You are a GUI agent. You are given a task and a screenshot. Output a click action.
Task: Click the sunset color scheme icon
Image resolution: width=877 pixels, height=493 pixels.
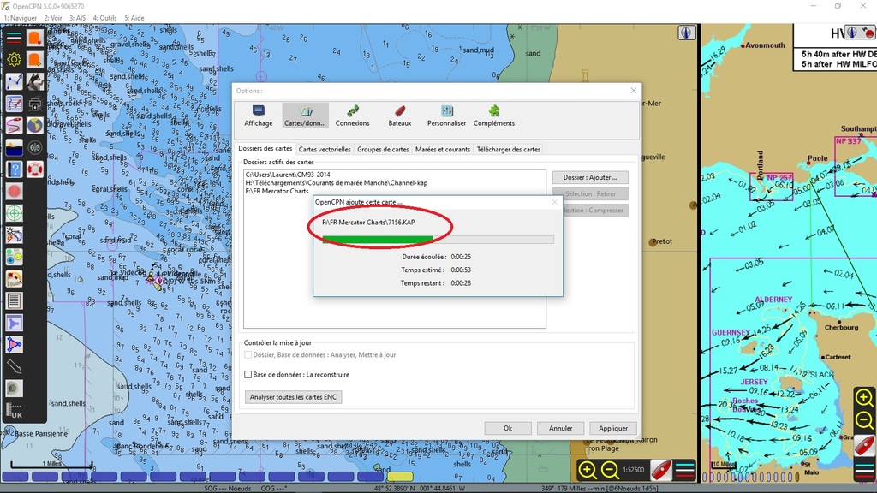point(14,147)
